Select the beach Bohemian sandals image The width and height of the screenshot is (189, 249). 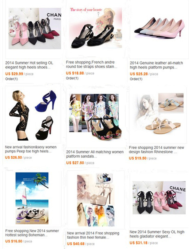click(x=32, y=198)
